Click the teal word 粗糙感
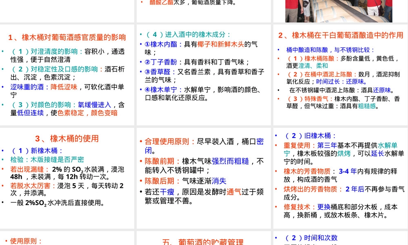The image size is (408, 245). (x=367, y=106)
